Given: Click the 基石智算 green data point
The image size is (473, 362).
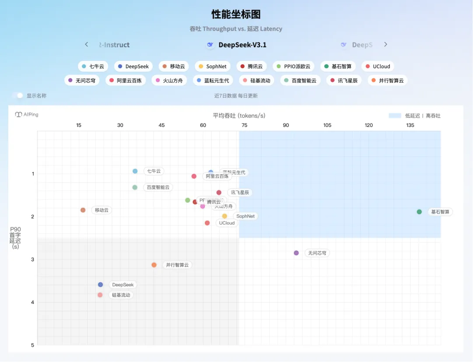Looking at the screenshot, I should (x=419, y=212).
